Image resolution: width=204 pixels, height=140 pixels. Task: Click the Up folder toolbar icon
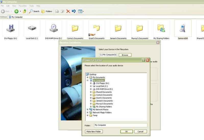tap(25, 11)
